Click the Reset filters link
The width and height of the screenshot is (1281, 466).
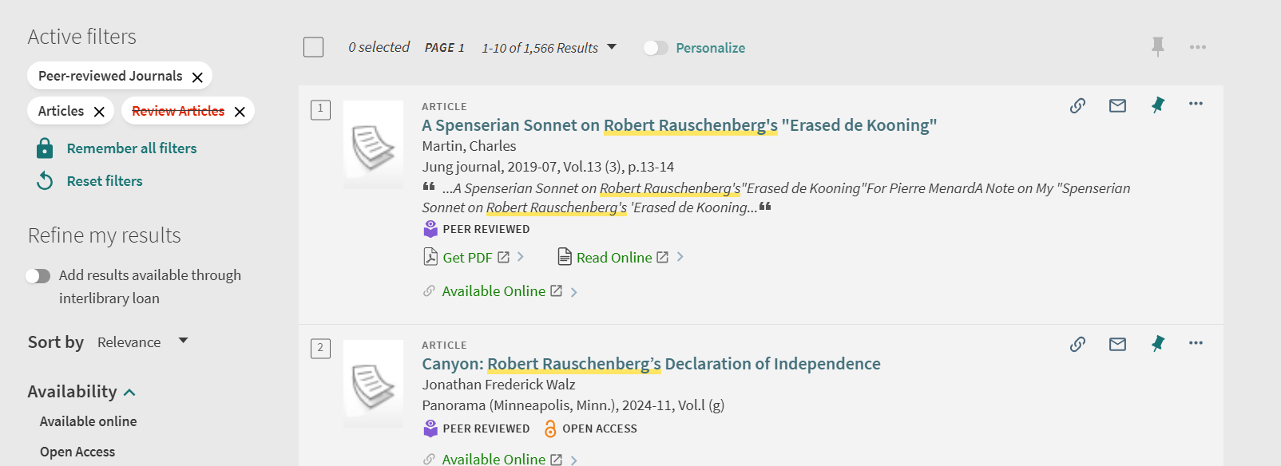tap(105, 181)
